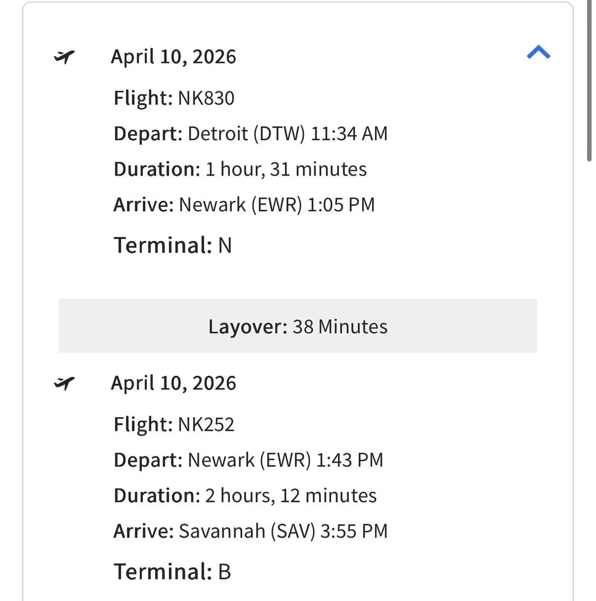Click the 3:55 PM arrival time
The image size is (596, 601).
point(354,531)
